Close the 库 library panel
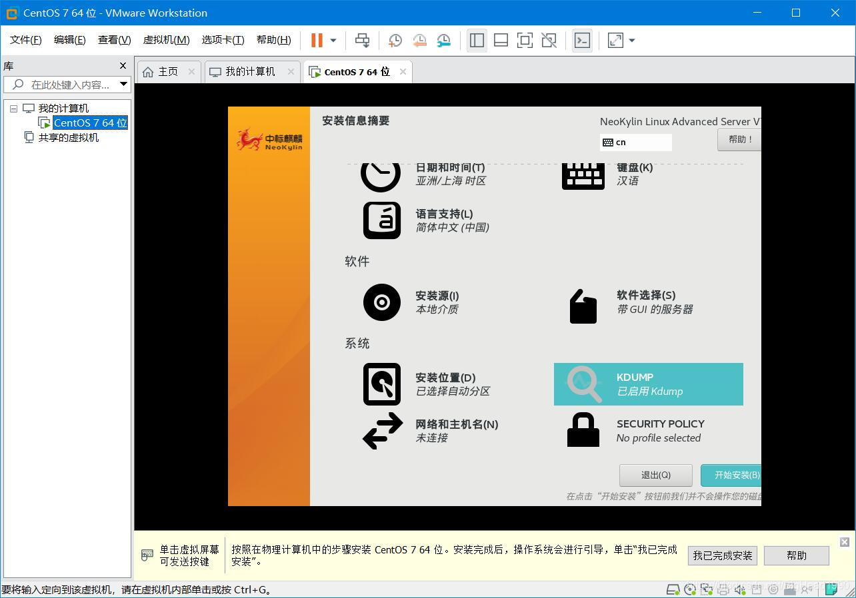The width and height of the screenshot is (856, 598). 123,65
